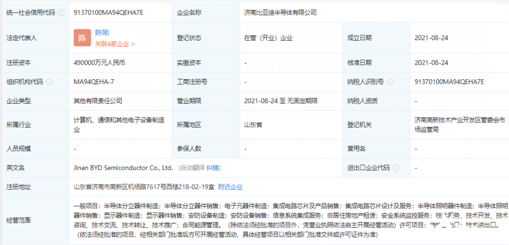
Task: Click 纠错 link beside English name
Action: pos(213,168)
